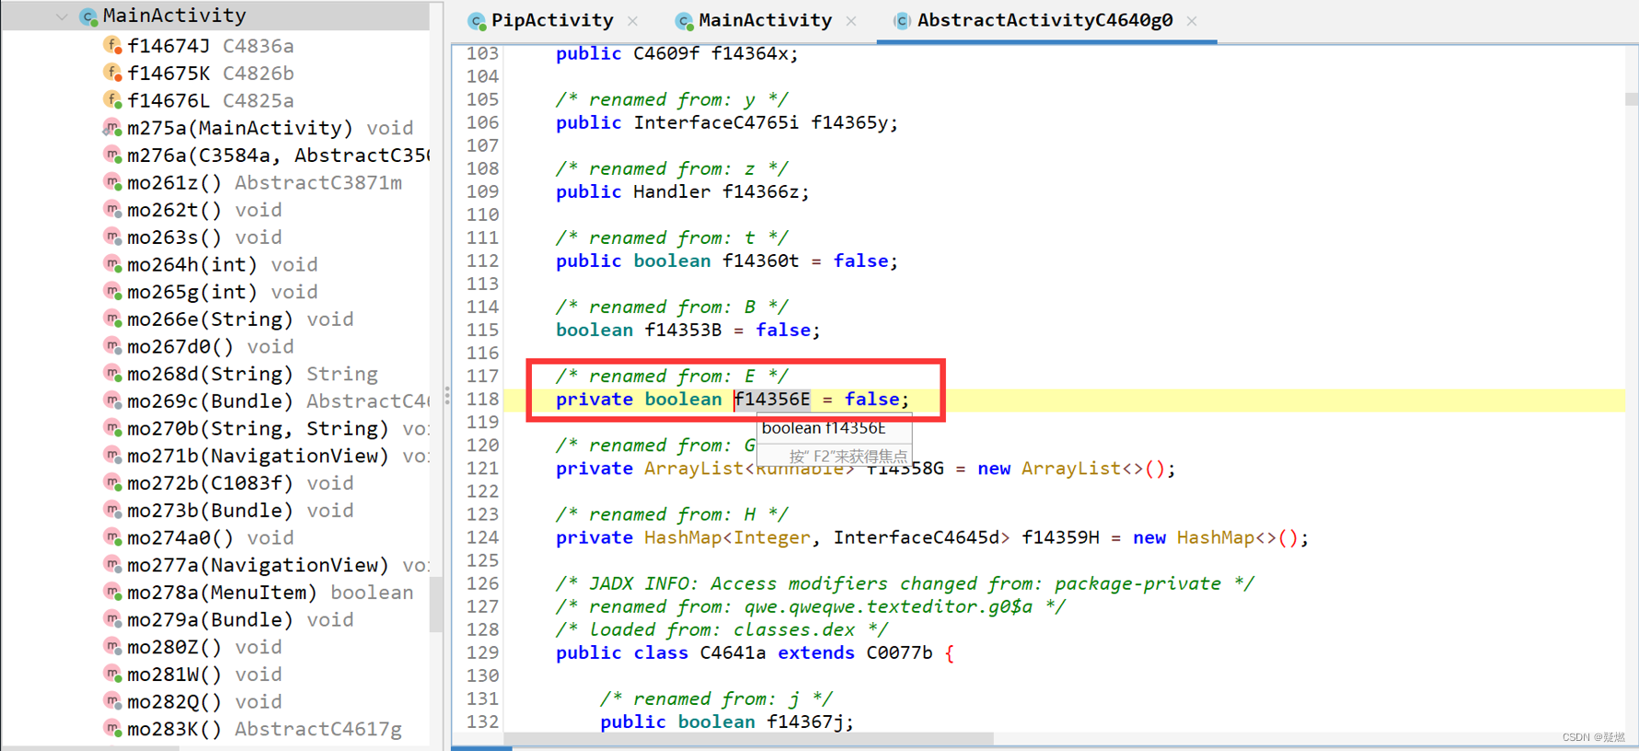Click line number 118 in gutter
This screenshot has height=751, width=1639.
pyautogui.click(x=482, y=399)
